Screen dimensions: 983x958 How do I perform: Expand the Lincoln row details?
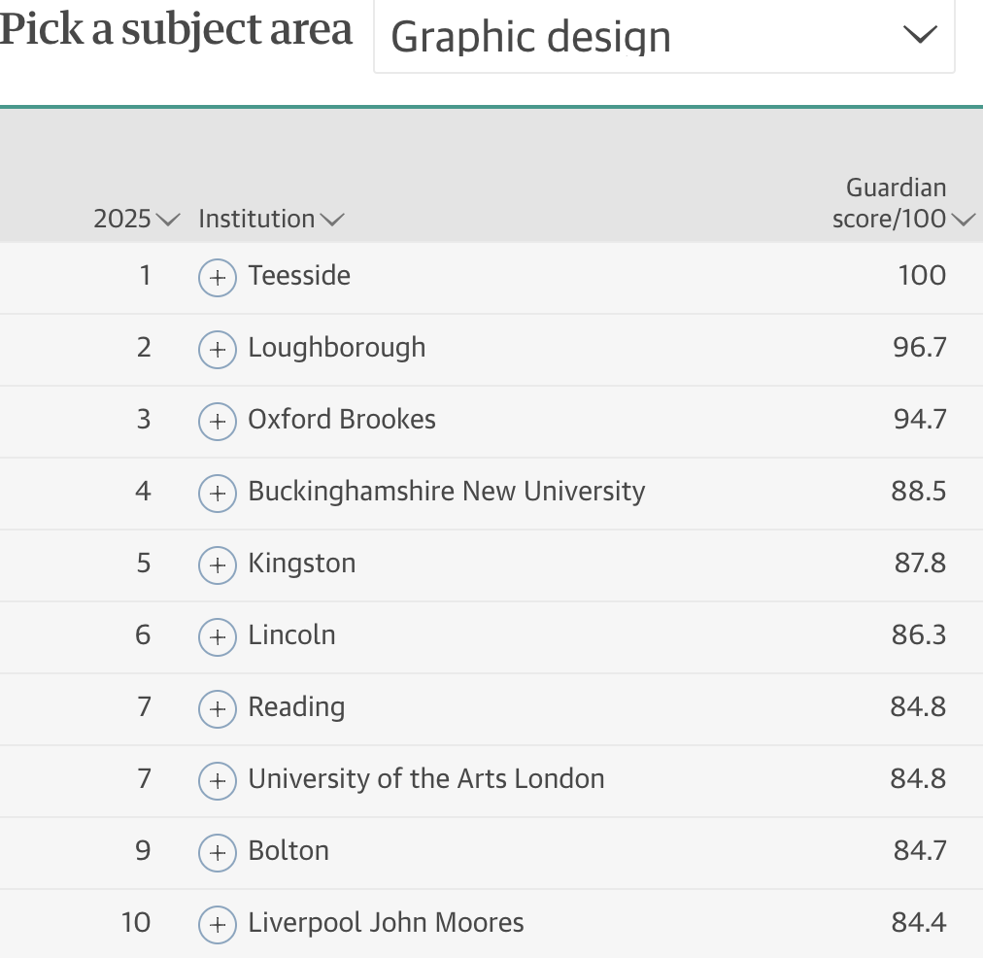point(217,637)
